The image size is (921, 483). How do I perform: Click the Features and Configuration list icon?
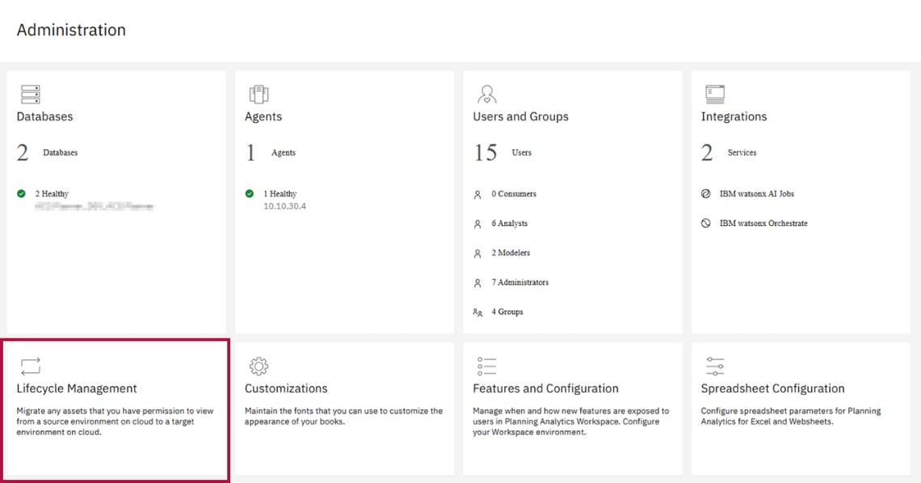[x=486, y=367]
